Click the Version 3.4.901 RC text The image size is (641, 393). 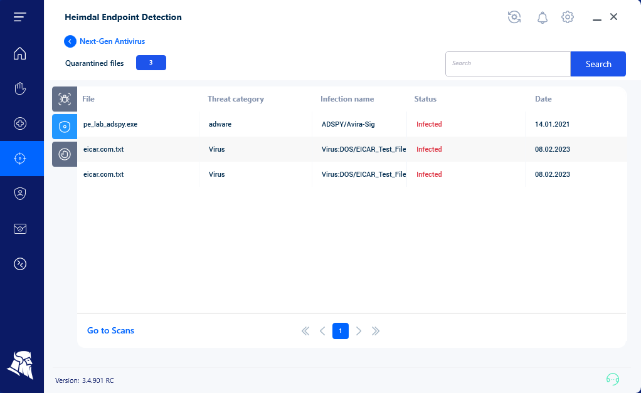[85, 380]
